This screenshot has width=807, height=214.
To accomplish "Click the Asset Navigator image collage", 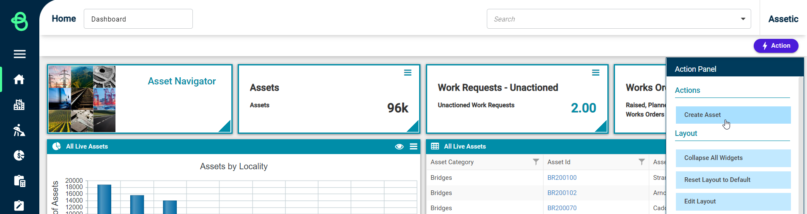I will click(82, 99).
